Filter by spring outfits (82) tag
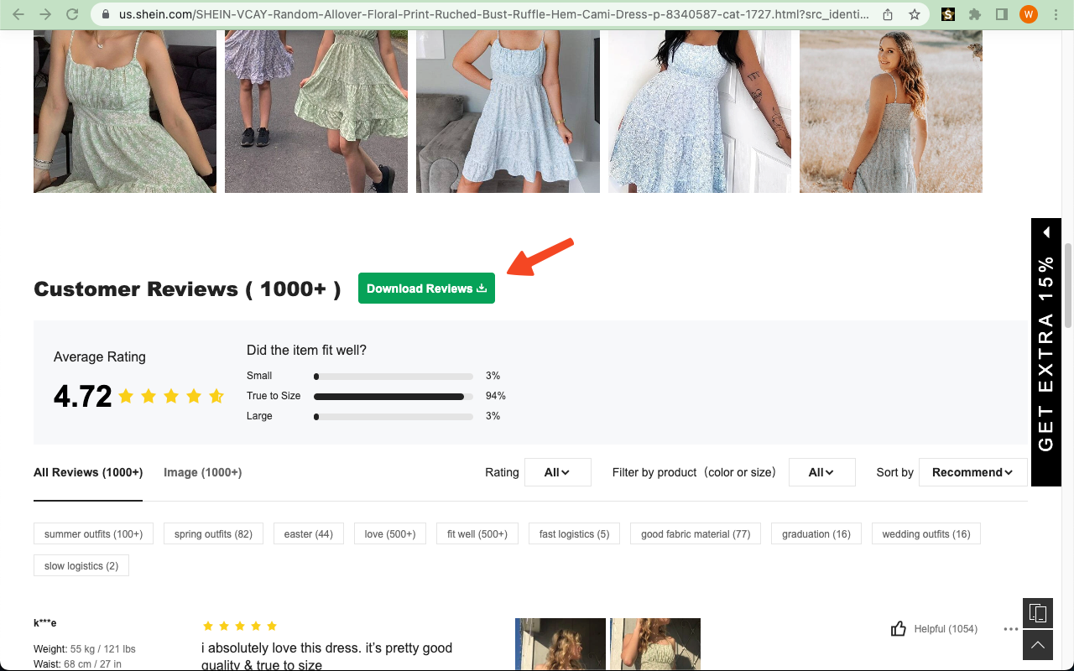Screen dimensions: 1074x671 pos(213,533)
